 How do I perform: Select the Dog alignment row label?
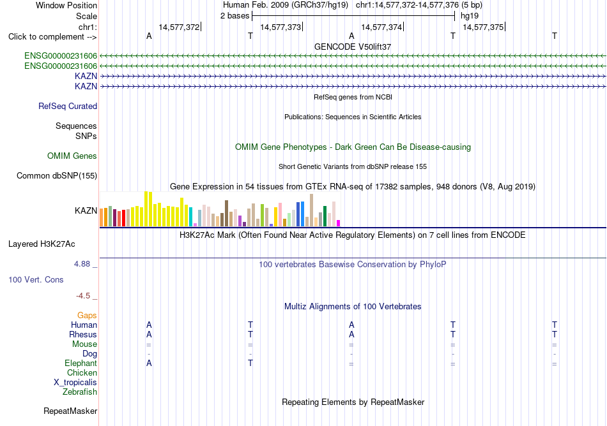tap(90, 354)
